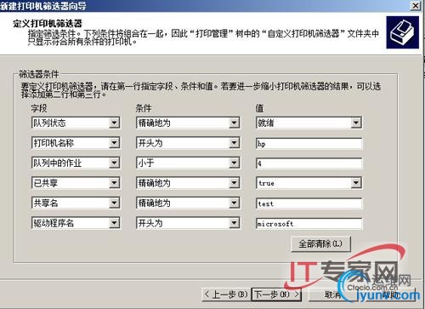Click the 定义打印机筛选器 heading
Screen dimensions: 425x309
(48, 24)
